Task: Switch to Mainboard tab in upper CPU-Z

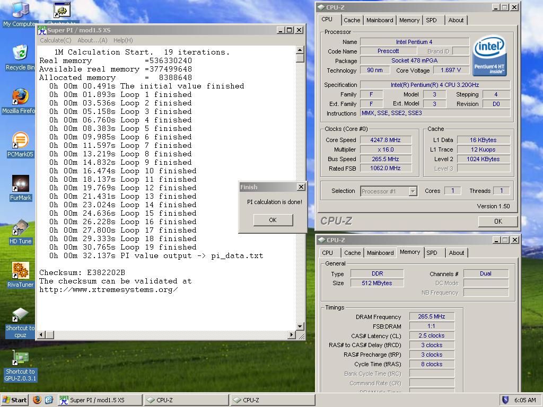Action: (380, 20)
